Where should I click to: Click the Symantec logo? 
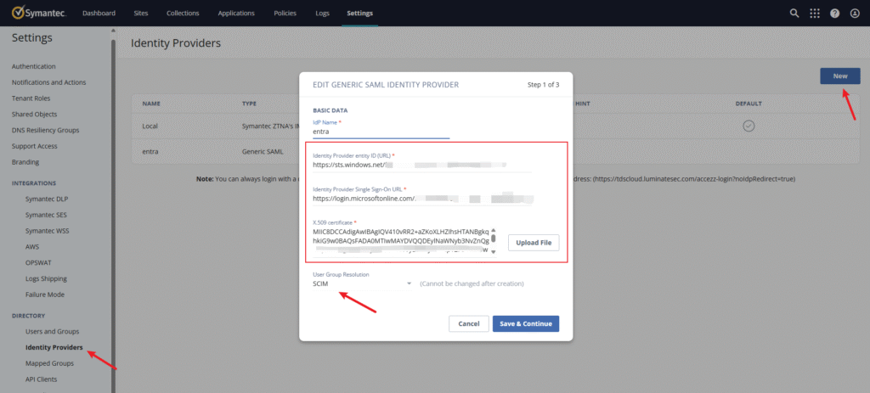[37, 14]
